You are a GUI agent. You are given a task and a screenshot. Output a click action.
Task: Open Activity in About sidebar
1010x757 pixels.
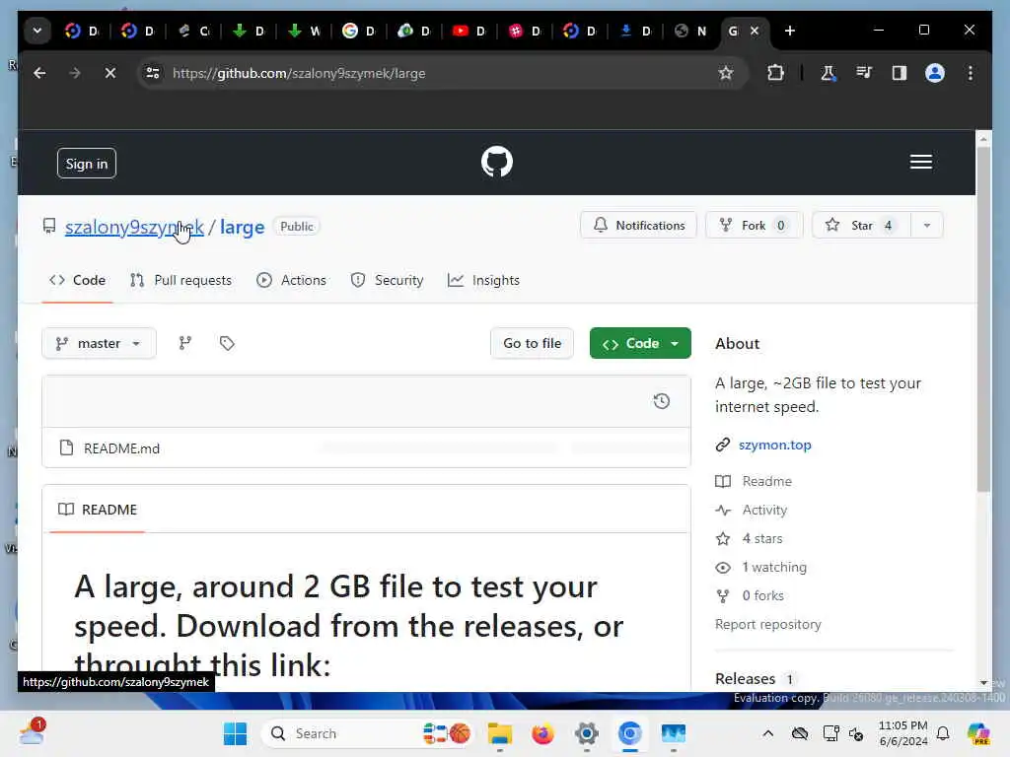click(x=764, y=510)
